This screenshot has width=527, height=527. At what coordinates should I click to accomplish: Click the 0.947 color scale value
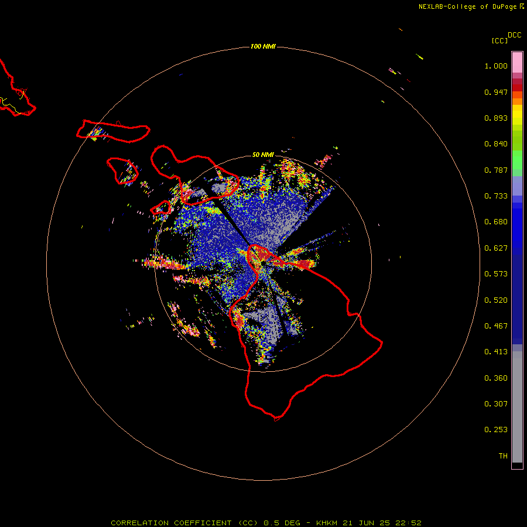496,92
